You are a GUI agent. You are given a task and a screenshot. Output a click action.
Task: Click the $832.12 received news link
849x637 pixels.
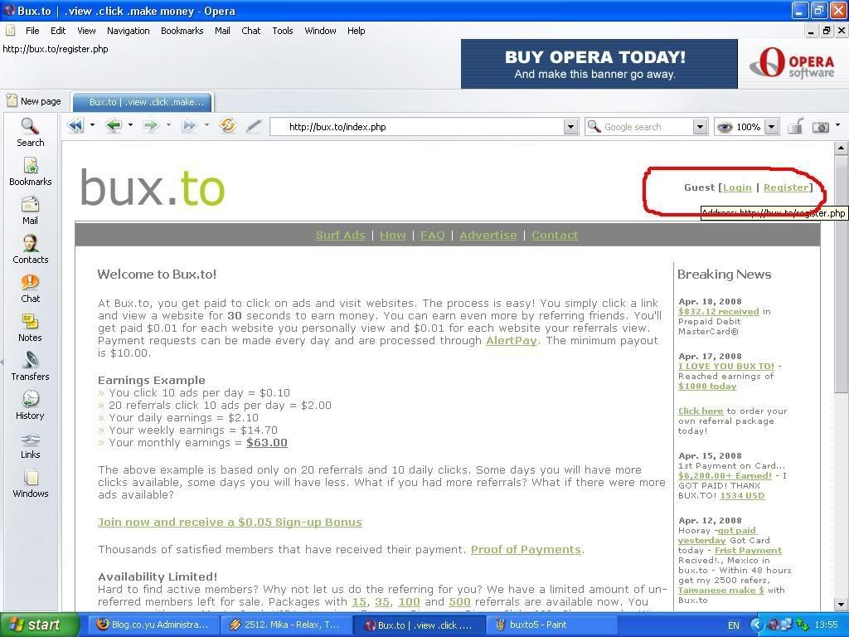tap(719, 312)
